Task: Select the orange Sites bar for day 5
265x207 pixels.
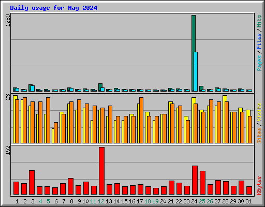Action: click(x=48, y=120)
